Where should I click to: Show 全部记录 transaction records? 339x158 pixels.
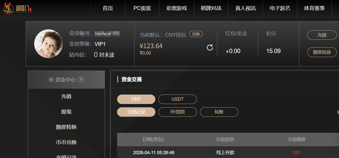click(x=136, y=112)
